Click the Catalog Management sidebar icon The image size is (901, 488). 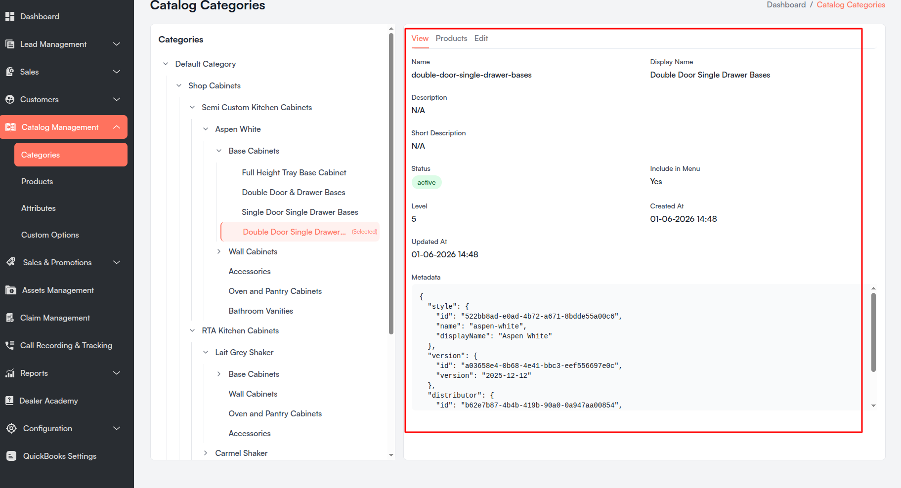[x=10, y=127]
